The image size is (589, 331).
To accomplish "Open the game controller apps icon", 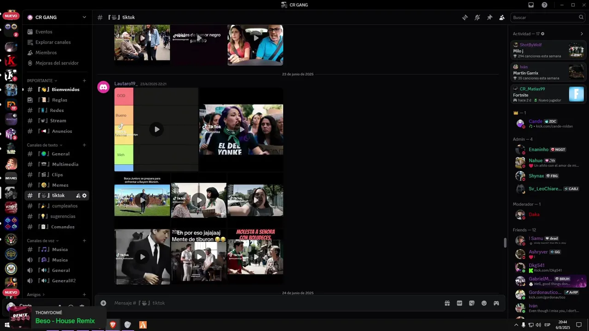I will point(497,303).
